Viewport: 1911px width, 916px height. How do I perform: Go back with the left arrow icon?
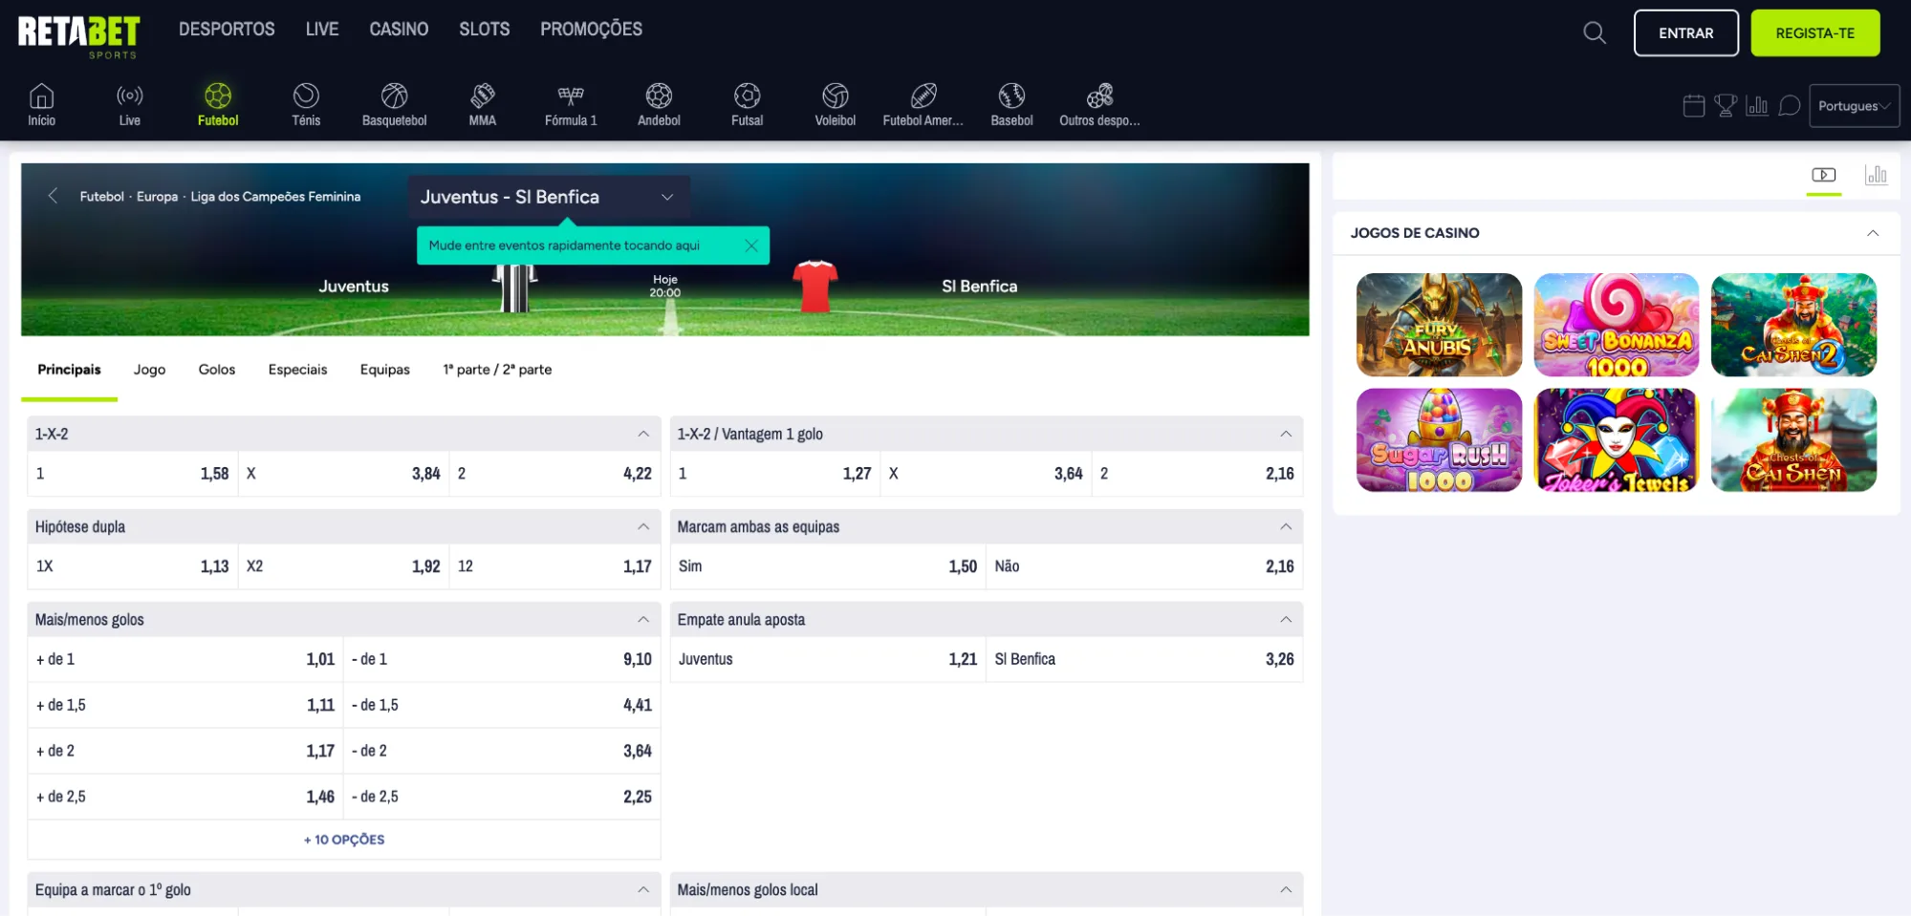[x=53, y=196]
